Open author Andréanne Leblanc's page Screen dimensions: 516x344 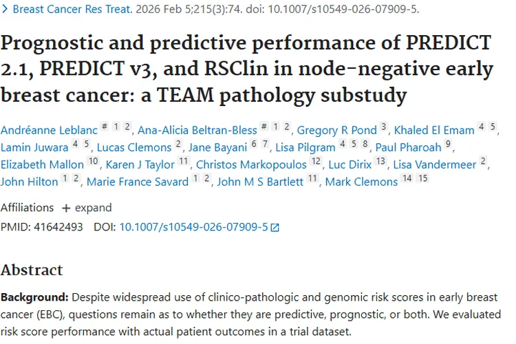tap(47, 131)
